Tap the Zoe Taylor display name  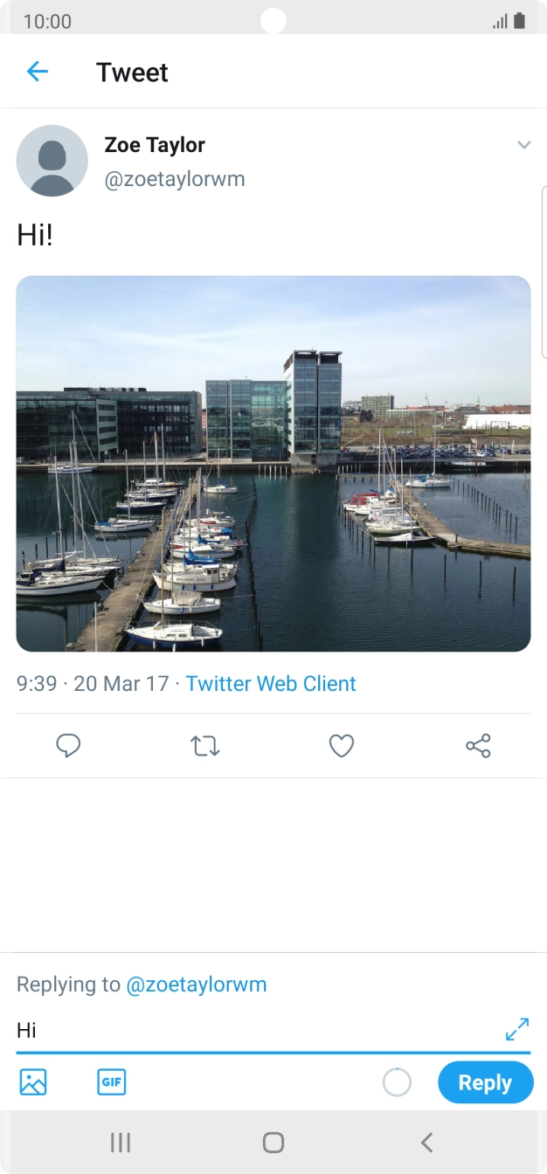tap(155, 145)
